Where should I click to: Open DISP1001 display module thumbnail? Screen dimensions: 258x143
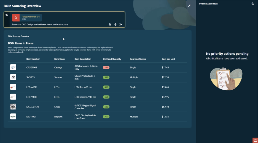(x=13, y=117)
